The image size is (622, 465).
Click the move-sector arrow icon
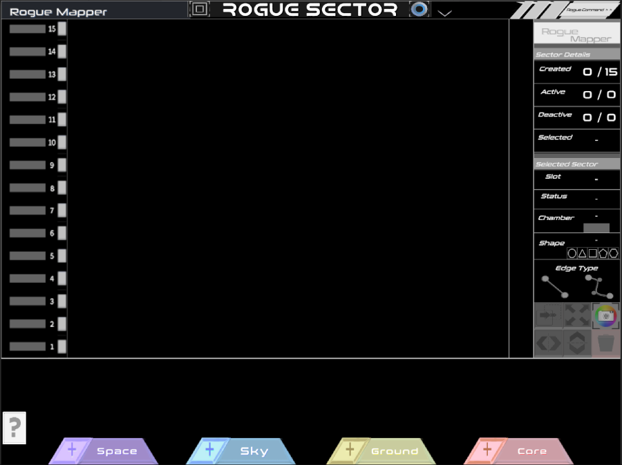(x=549, y=315)
